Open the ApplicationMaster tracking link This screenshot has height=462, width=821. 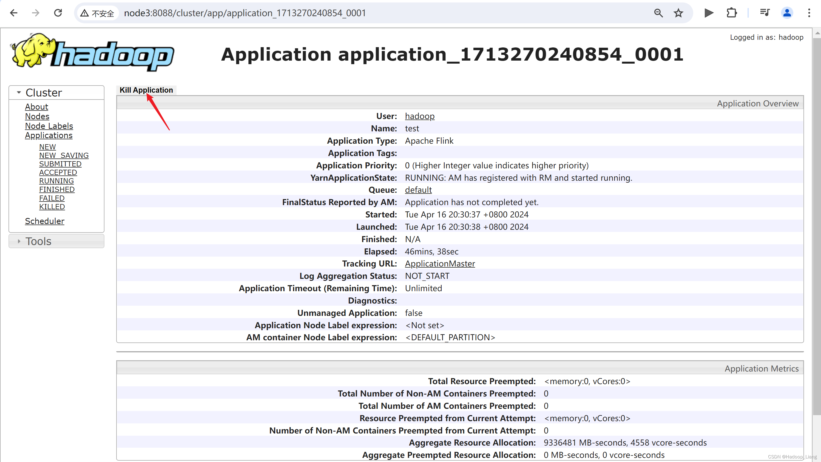[440, 264]
